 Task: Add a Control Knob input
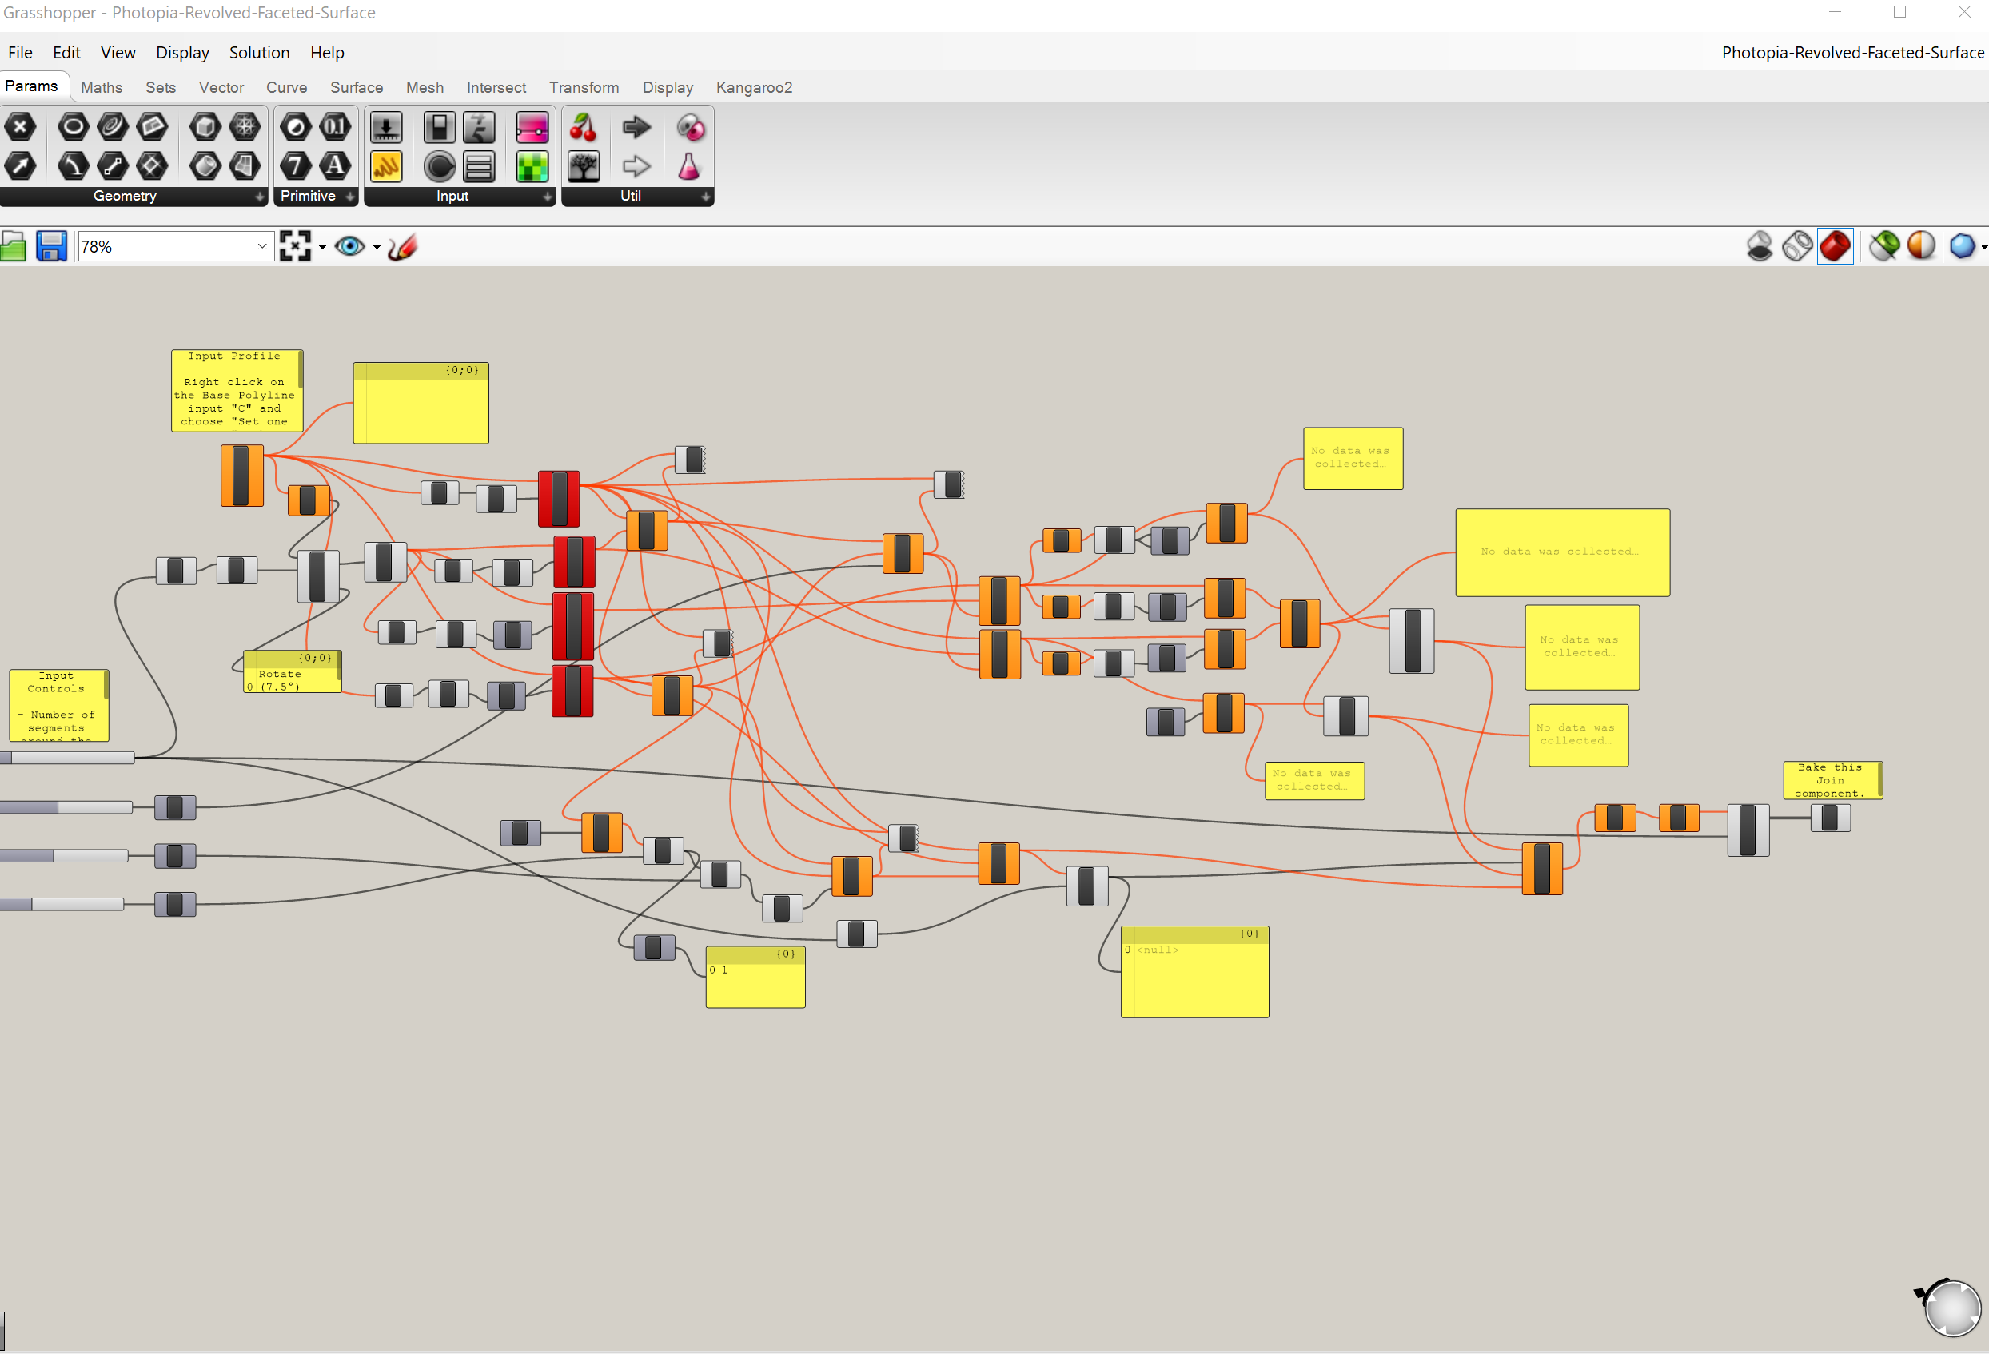[440, 166]
